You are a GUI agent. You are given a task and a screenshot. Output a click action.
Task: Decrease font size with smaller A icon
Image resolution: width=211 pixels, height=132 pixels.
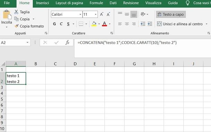[x=108, y=14]
